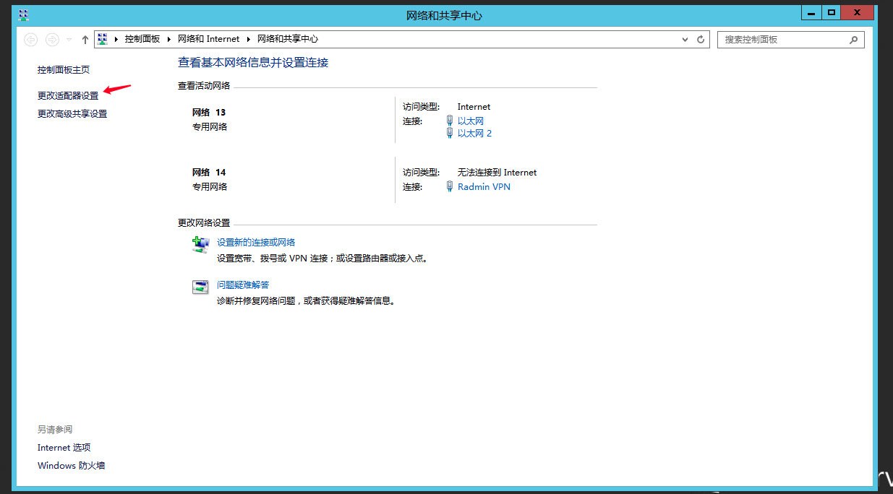Open the recent locations dropdown arrow
This screenshot has height=494, width=893.
pyautogui.click(x=69, y=40)
